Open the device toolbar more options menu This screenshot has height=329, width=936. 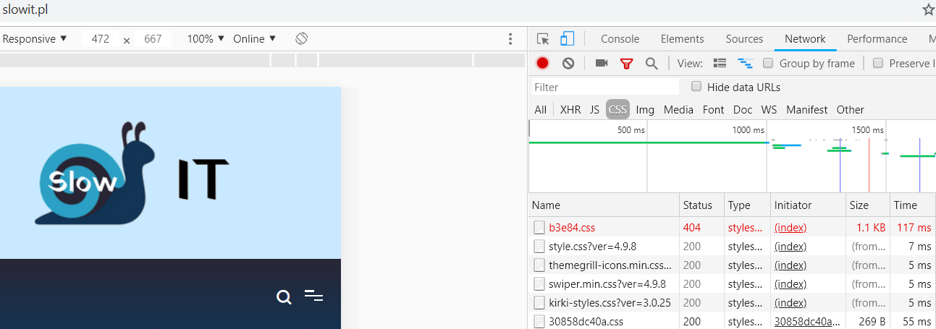510,39
